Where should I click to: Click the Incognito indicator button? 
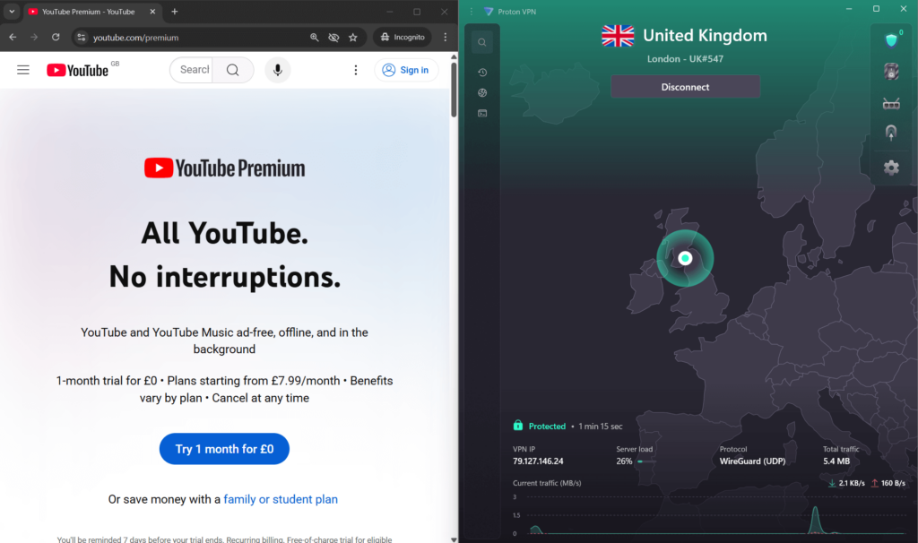tap(403, 37)
